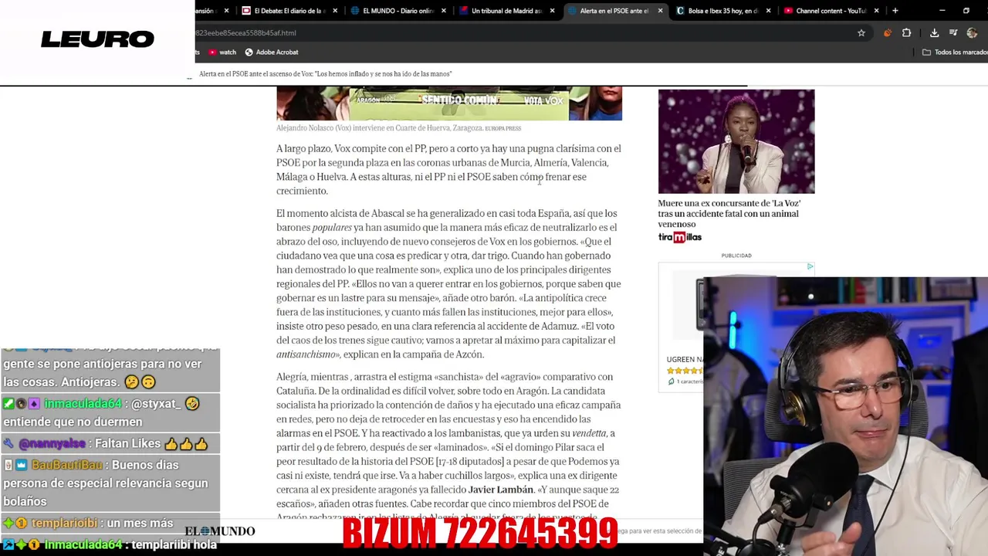Viewport: 988px width, 556px height.
Task: Click the article photo of Alejandro Nolasco
Action: (x=449, y=104)
